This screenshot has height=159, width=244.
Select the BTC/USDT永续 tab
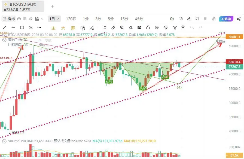pyautogui.click(x=23, y=7)
